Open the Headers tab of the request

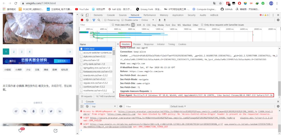pos(126,44)
